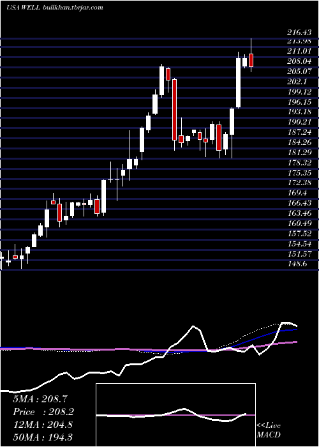Click the 208.04 price level label
Viewport: 319px width, 447px height.
click(x=299, y=61)
